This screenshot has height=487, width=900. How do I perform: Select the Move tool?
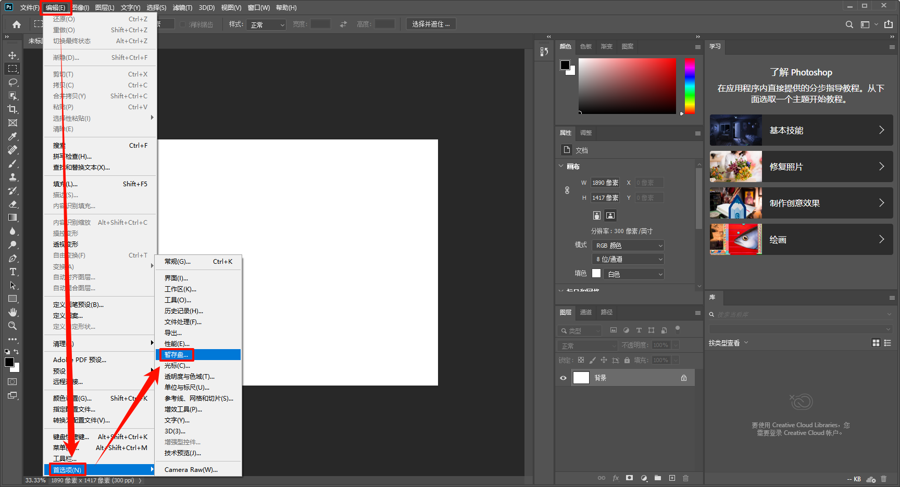point(12,55)
